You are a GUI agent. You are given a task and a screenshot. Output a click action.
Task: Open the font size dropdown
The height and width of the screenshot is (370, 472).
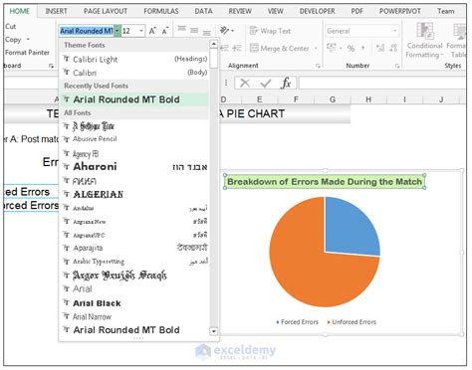(x=141, y=31)
